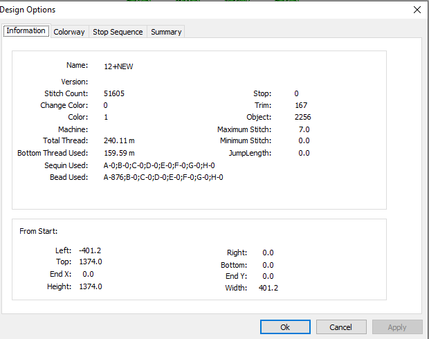Click the Height value 1374.0
The height and width of the screenshot is (339, 429).
click(91, 286)
